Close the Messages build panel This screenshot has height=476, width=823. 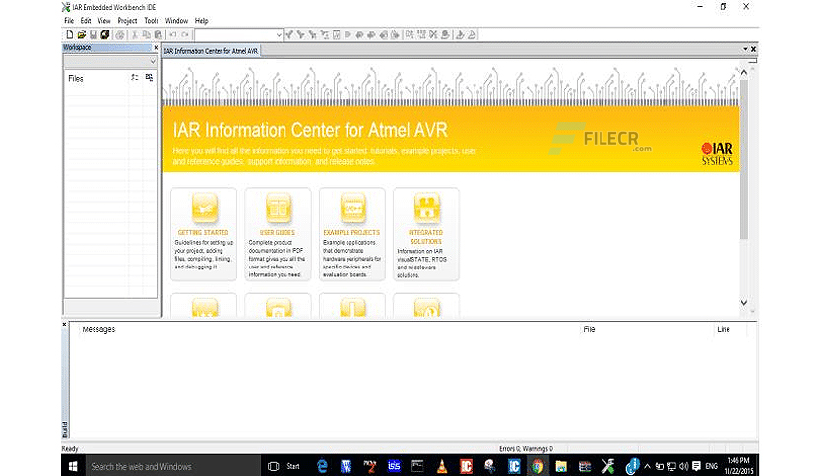click(x=65, y=324)
